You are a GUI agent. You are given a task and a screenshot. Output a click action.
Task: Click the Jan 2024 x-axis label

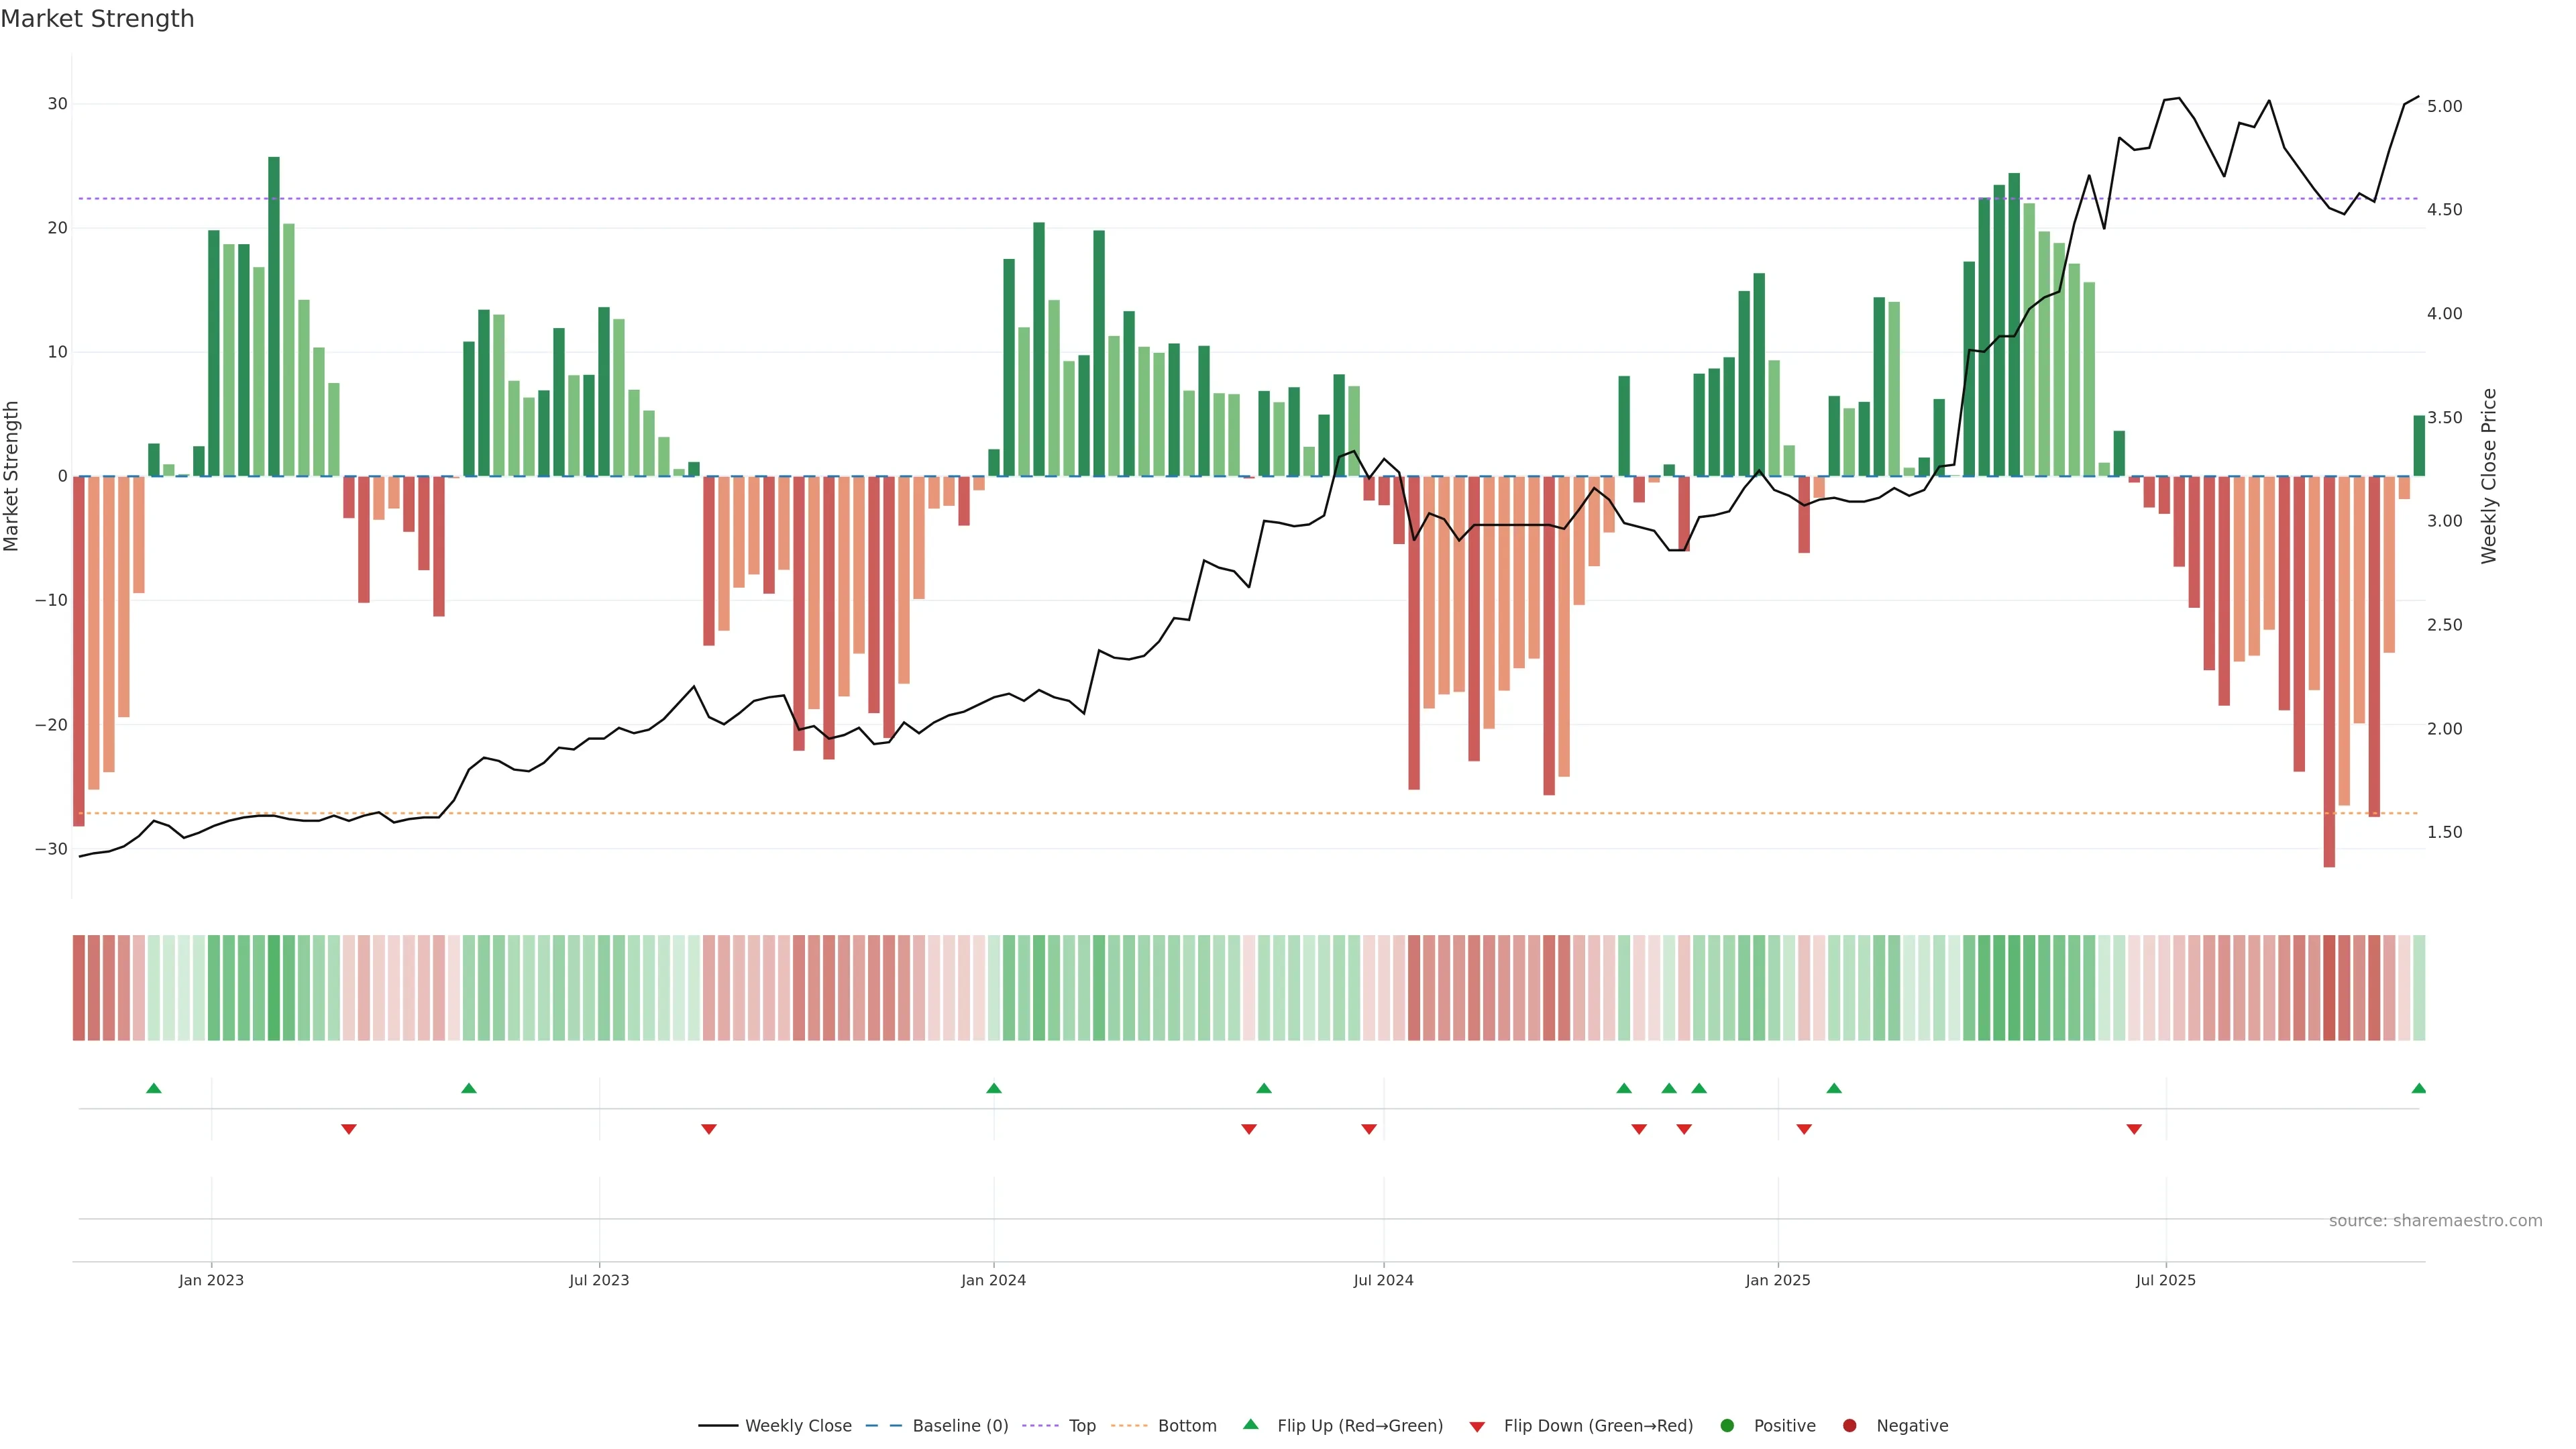click(993, 1280)
